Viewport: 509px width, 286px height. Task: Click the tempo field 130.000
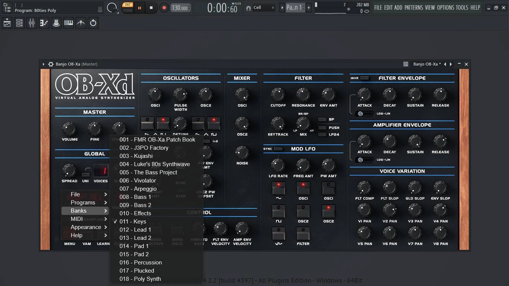click(181, 8)
